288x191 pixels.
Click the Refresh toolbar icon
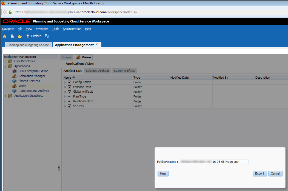(x=47, y=36)
